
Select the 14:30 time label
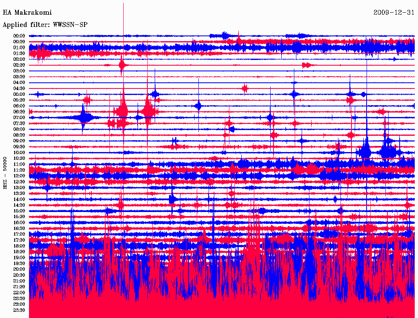coord(19,205)
